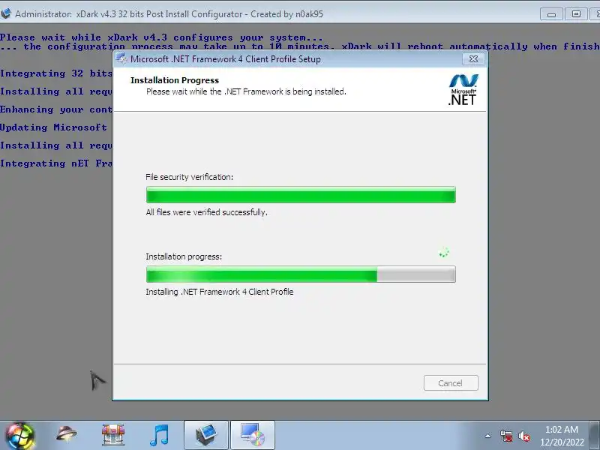Click the network status tray icon

point(506,436)
